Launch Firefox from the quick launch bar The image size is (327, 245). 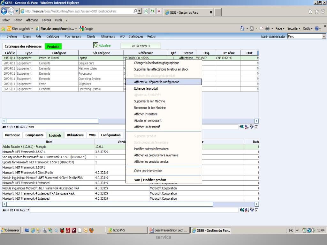coord(91,230)
